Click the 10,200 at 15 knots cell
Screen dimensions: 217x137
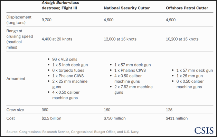point(182,39)
